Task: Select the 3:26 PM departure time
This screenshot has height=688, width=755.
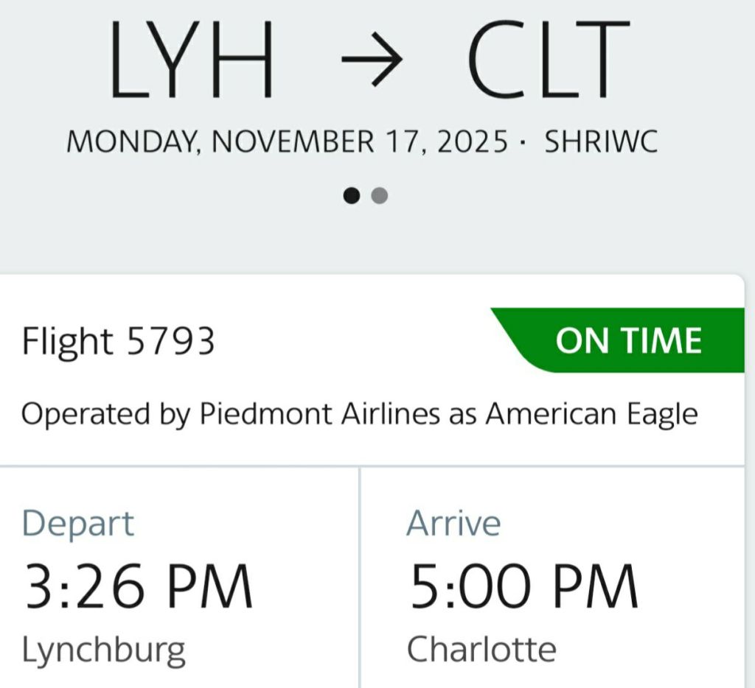Action: click(x=138, y=586)
